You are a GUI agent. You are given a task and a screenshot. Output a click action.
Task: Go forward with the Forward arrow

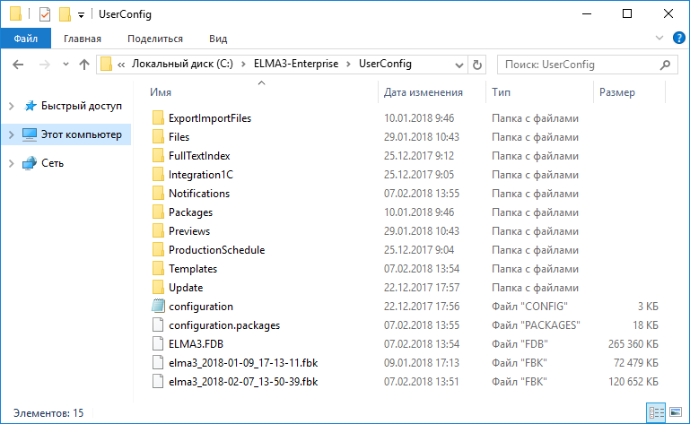[45, 65]
